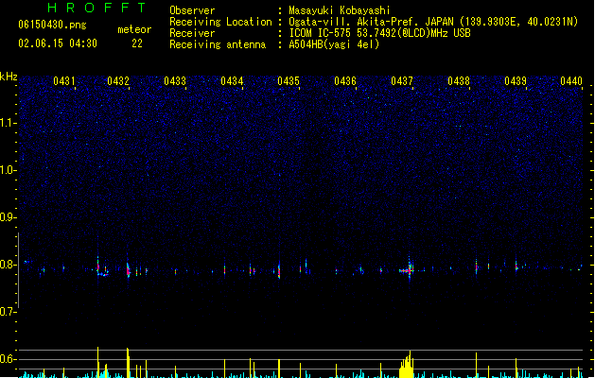Click the 0.9 frequency axis label
This screenshot has width=595, height=378.
[8, 217]
